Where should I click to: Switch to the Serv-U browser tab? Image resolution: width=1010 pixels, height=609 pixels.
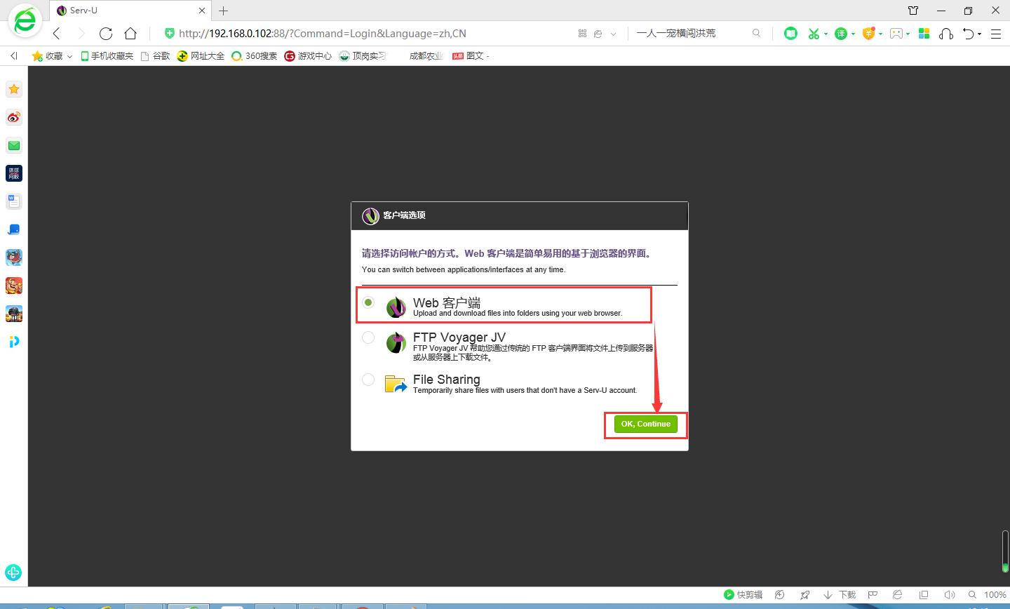pyautogui.click(x=126, y=11)
